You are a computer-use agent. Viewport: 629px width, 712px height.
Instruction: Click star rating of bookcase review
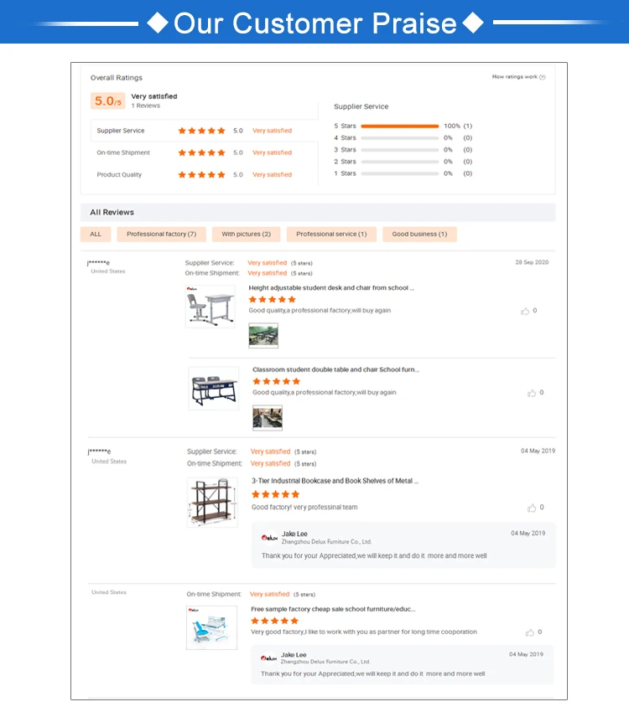tap(275, 494)
